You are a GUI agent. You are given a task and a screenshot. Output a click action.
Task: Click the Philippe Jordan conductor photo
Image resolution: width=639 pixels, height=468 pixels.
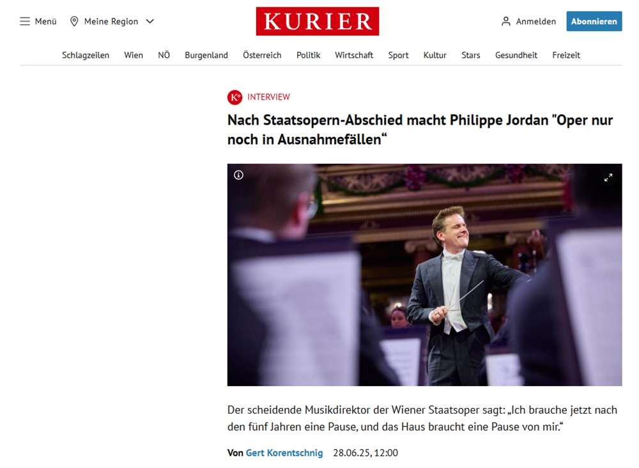[425, 275]
